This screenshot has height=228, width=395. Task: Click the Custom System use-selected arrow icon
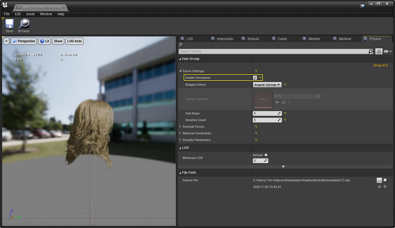pos(277,102)
